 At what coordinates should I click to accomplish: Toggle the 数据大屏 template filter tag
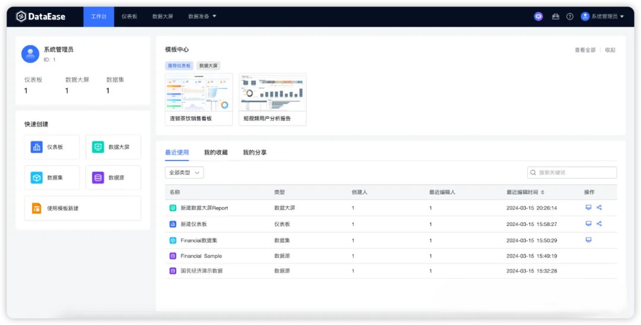click(x=208, y=66)
